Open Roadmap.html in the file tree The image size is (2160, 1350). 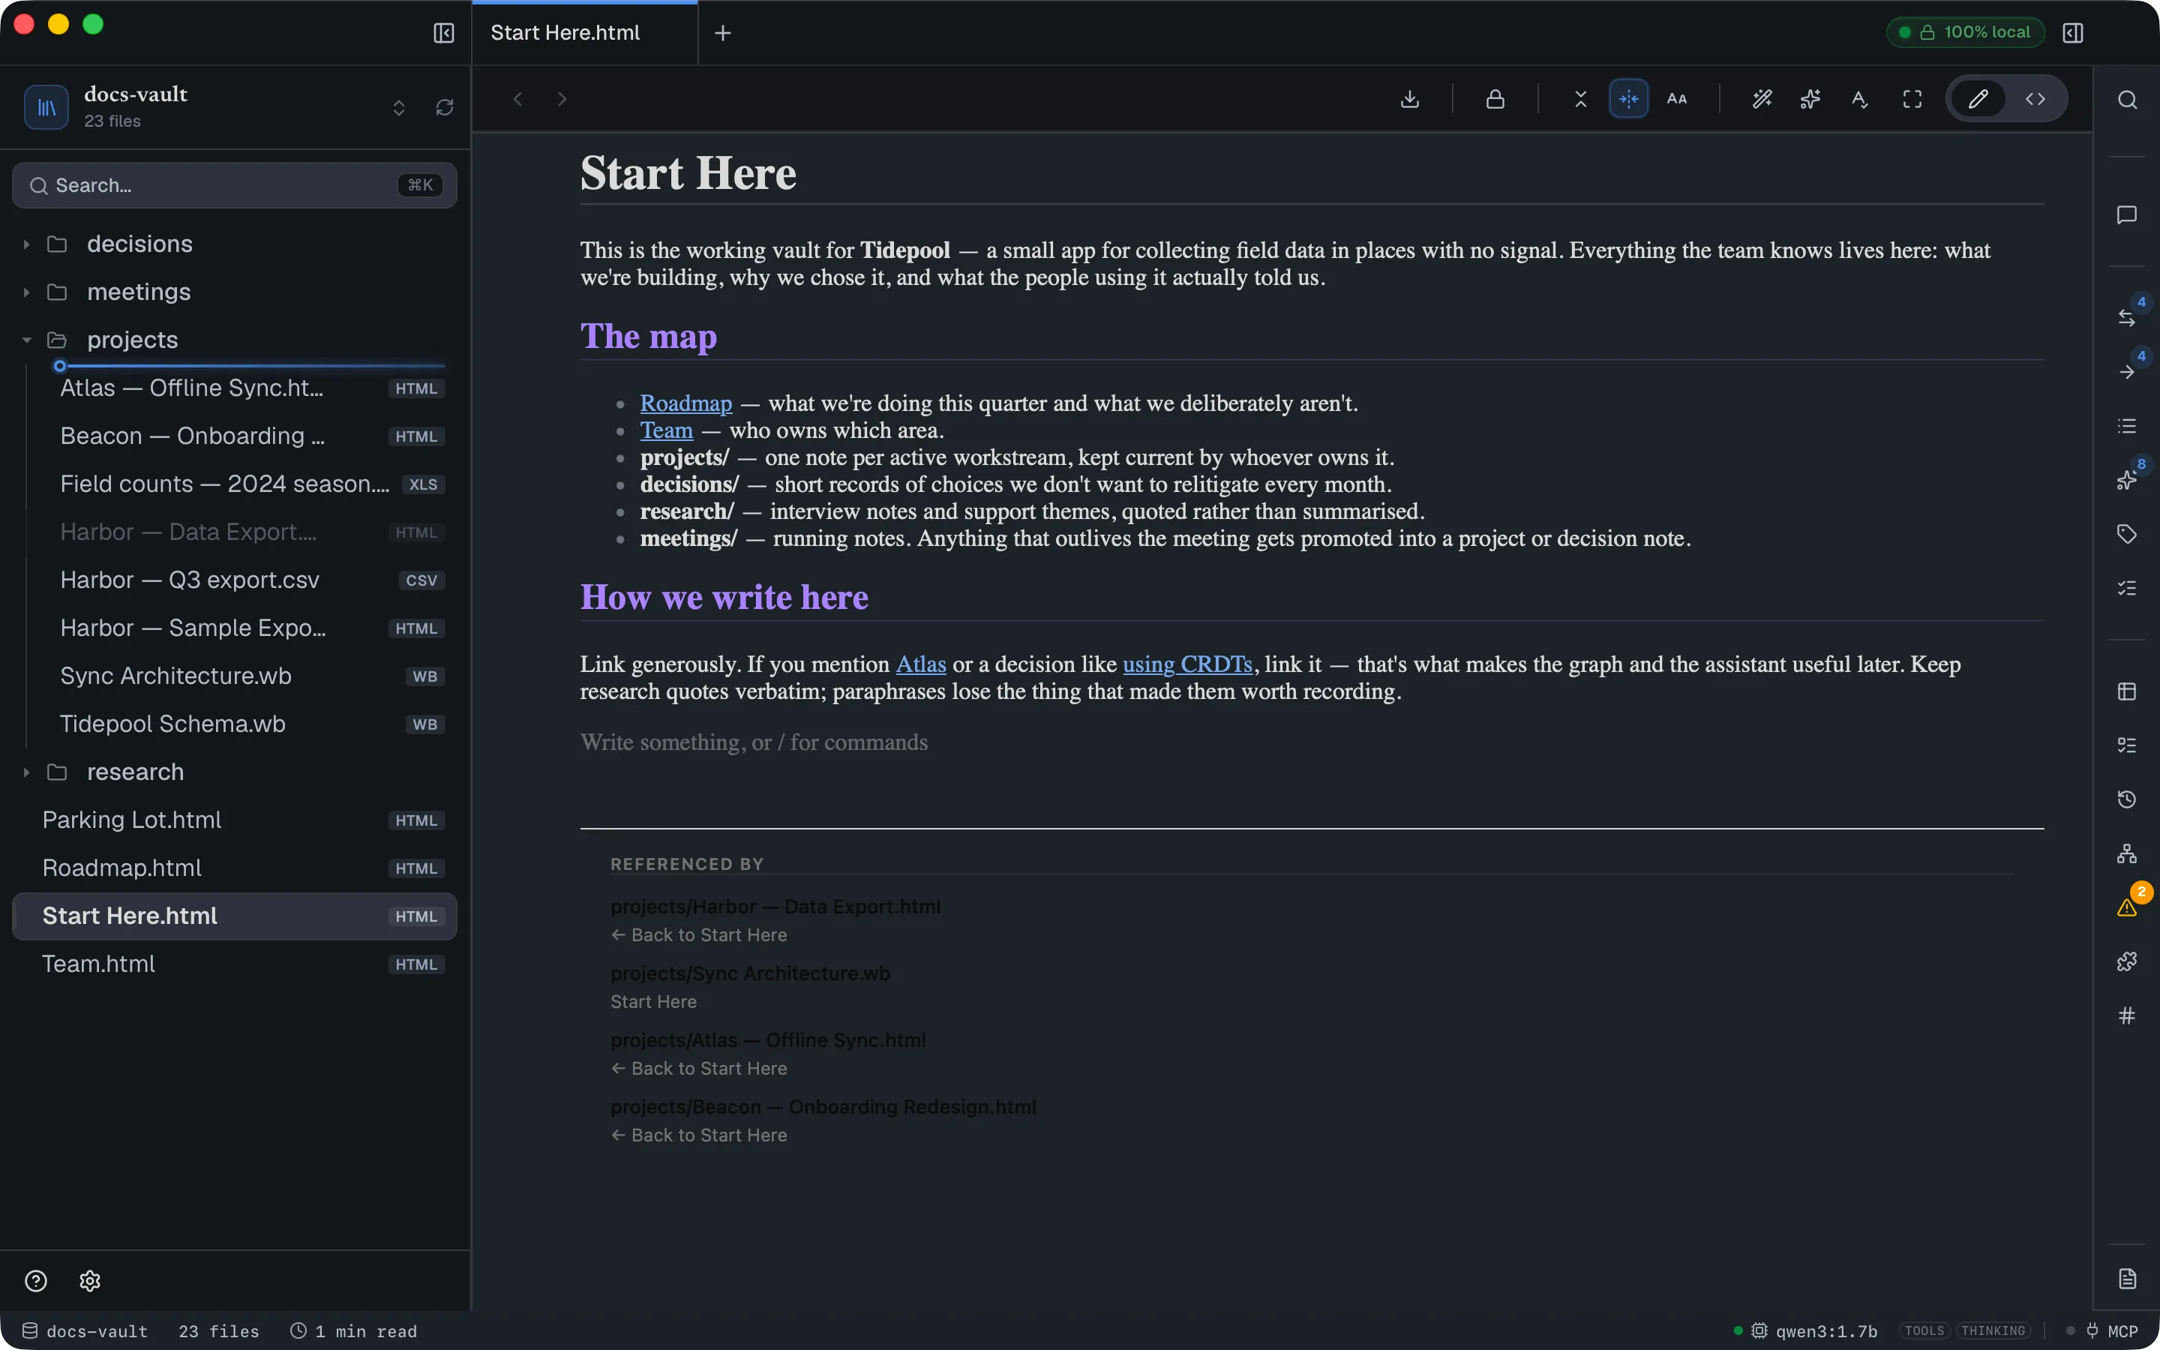pyautogui.click(x=234, y=868)
